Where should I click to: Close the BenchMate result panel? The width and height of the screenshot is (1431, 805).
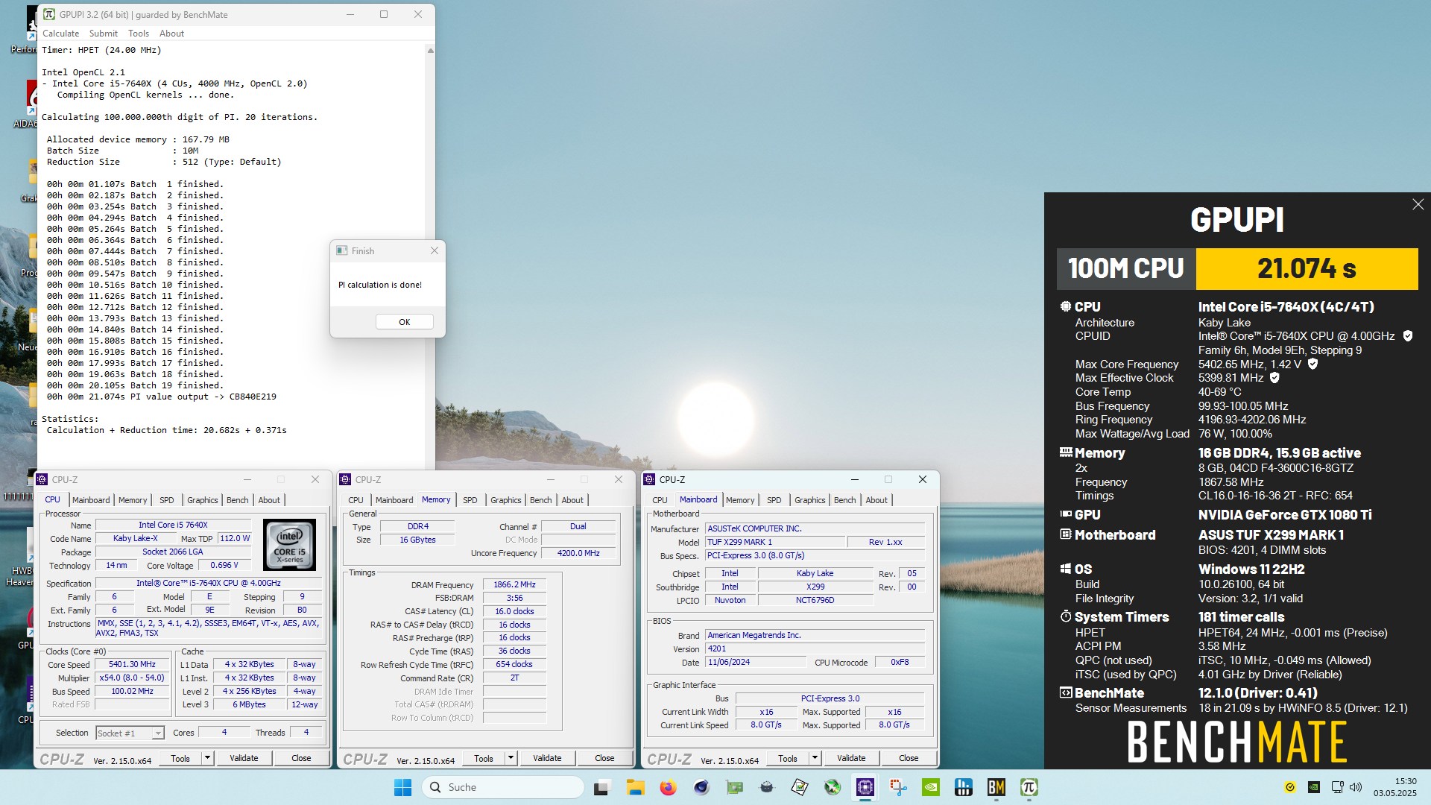[1418, 204]
